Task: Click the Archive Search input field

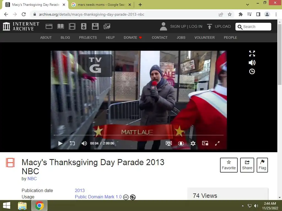Action: [x=253, y=27]
